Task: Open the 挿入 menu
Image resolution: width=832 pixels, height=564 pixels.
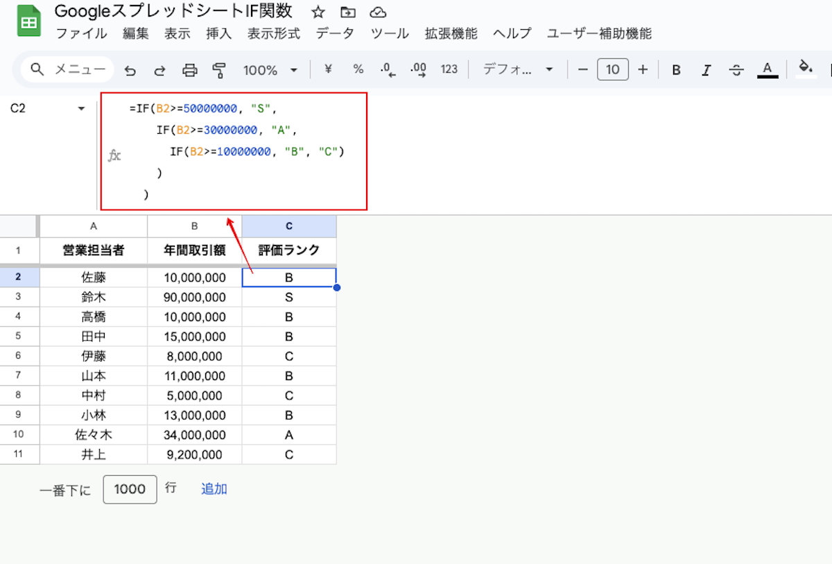Action: [219, 33]
